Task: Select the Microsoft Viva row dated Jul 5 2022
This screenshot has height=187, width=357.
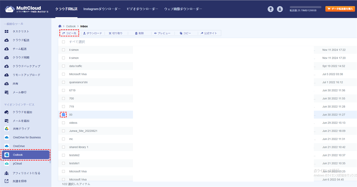Action: (x=208, y=74)
